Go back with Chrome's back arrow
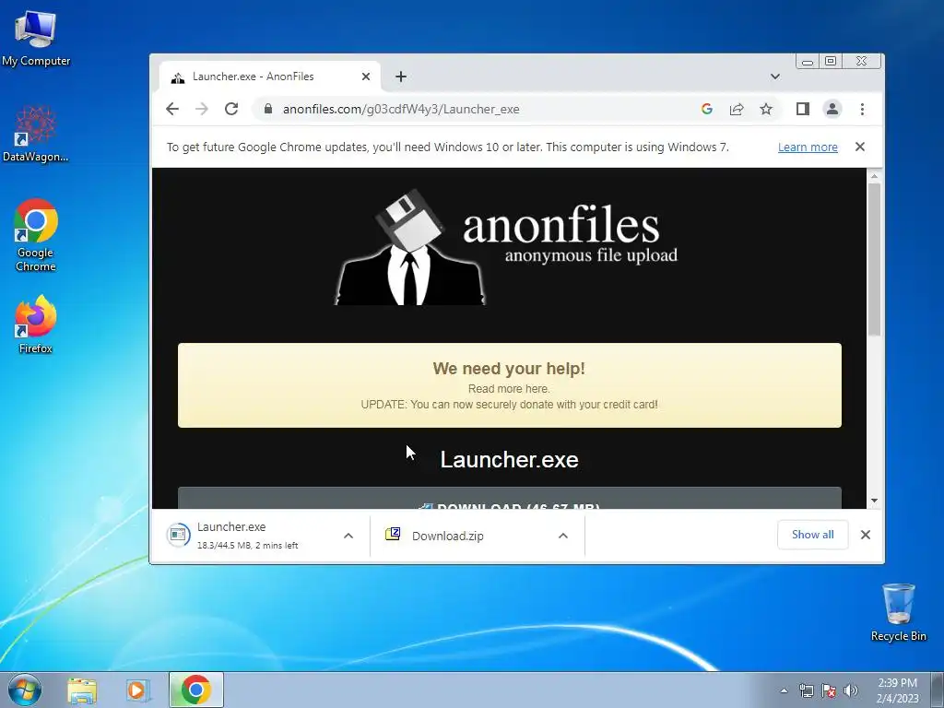Viewport: 944px width, 708px height. 172,109
